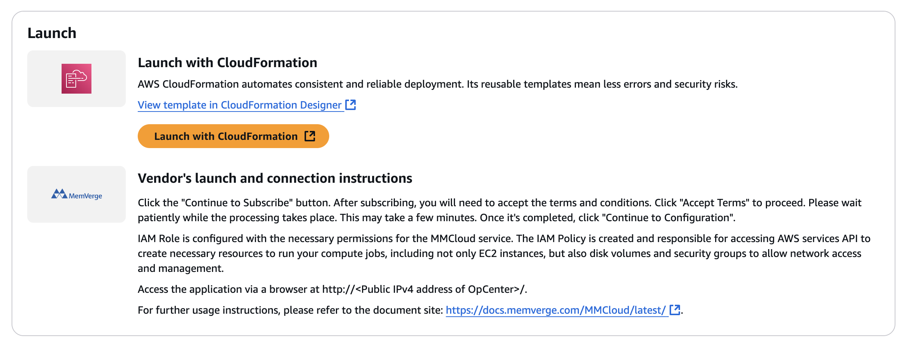Click the blue peaks emblem in MemVerge logo

pos(59,194)
